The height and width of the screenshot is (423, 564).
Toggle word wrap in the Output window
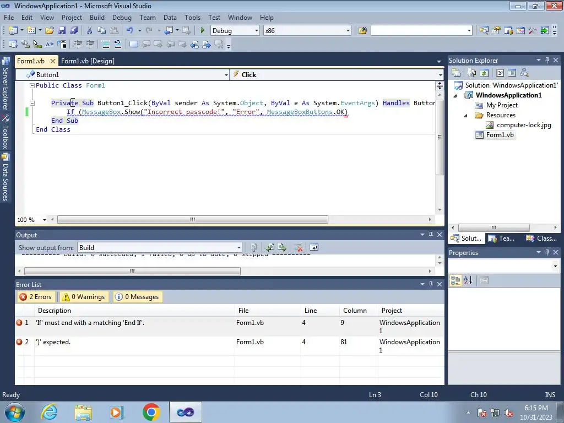(313, 247)
